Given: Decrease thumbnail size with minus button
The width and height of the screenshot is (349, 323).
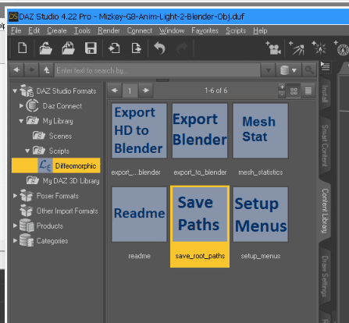Looking at the screenshot, I should pos(282,94).
